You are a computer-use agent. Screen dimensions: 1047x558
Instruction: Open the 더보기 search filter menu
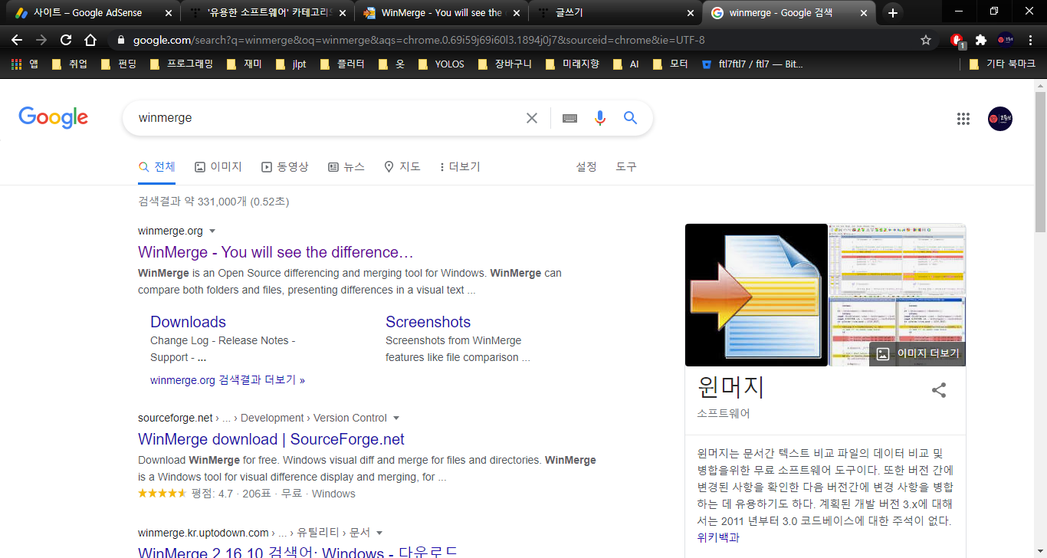[x=459, y=166]
